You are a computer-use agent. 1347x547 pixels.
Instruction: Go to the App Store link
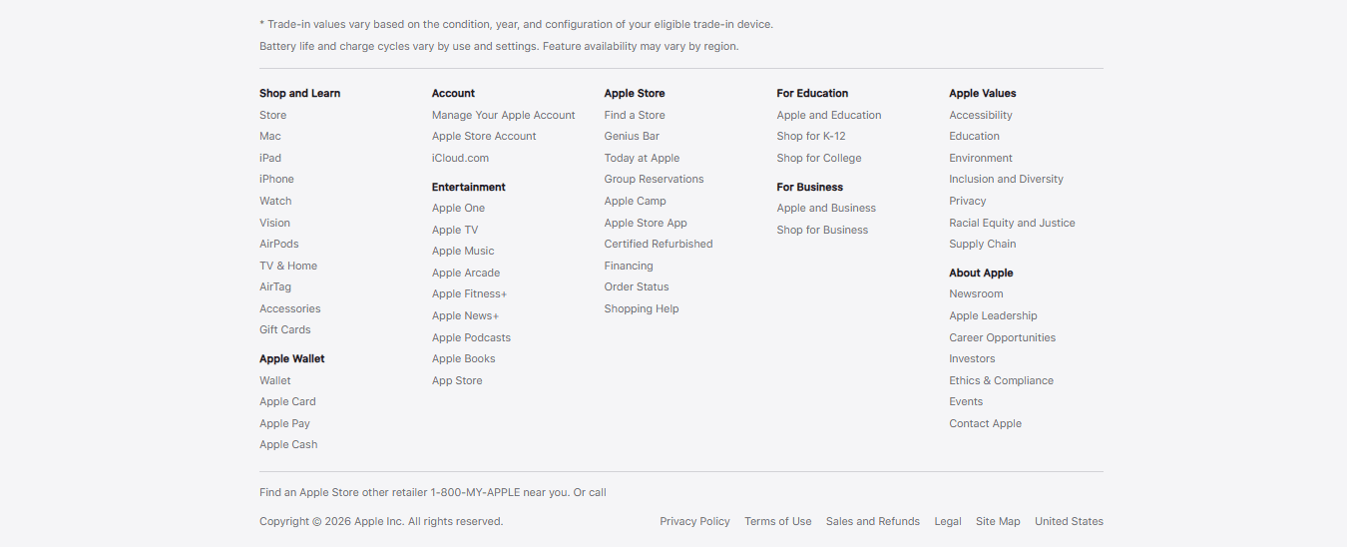pyautogui.click(x=457, y=380)
